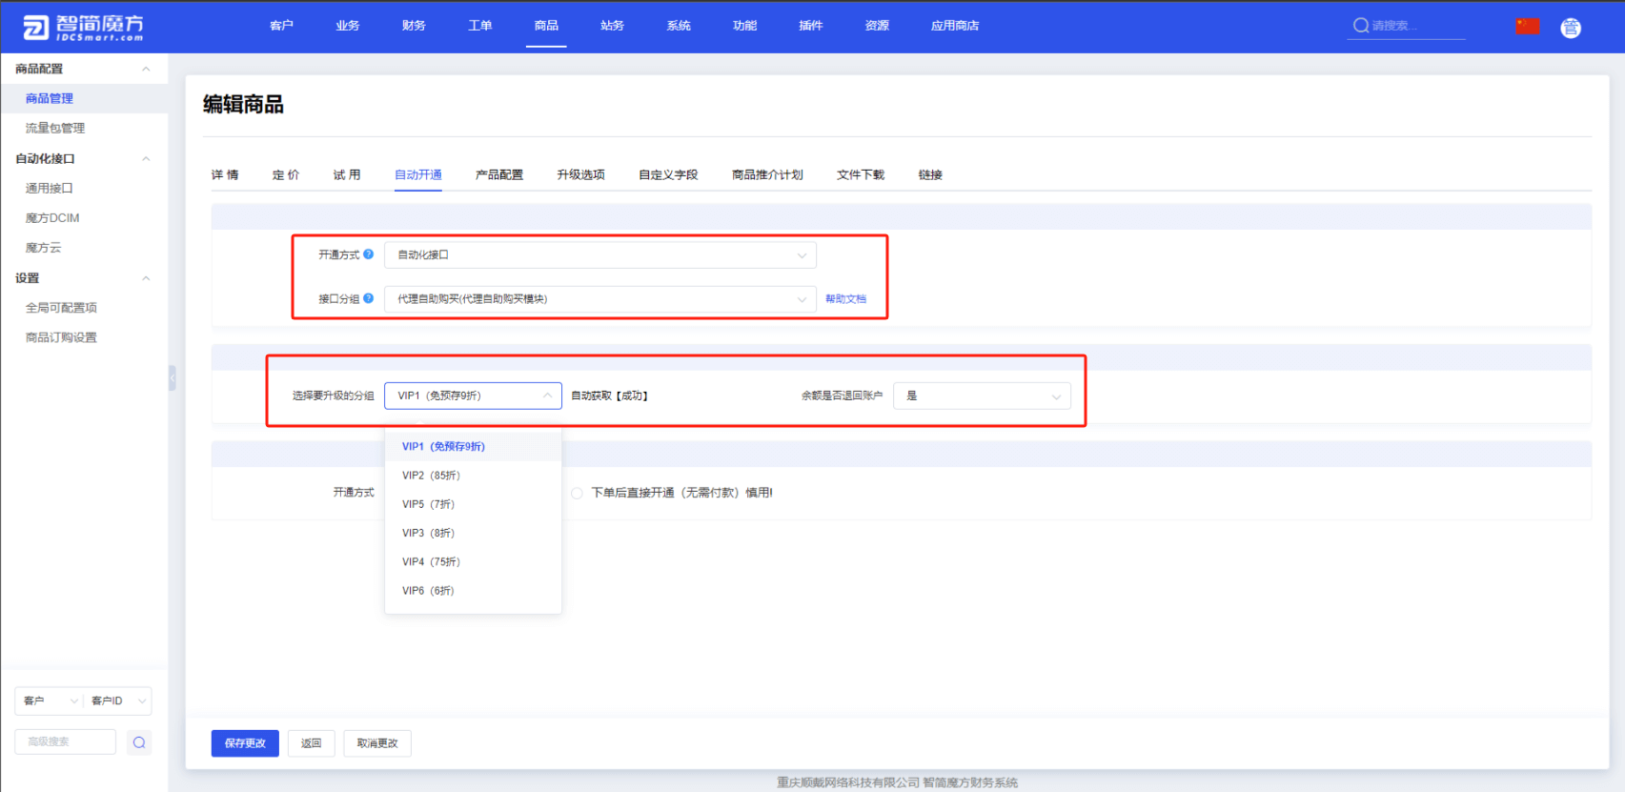Choose VIP5 (7折) from the list

pyautogui.click(x=473, y=503)
